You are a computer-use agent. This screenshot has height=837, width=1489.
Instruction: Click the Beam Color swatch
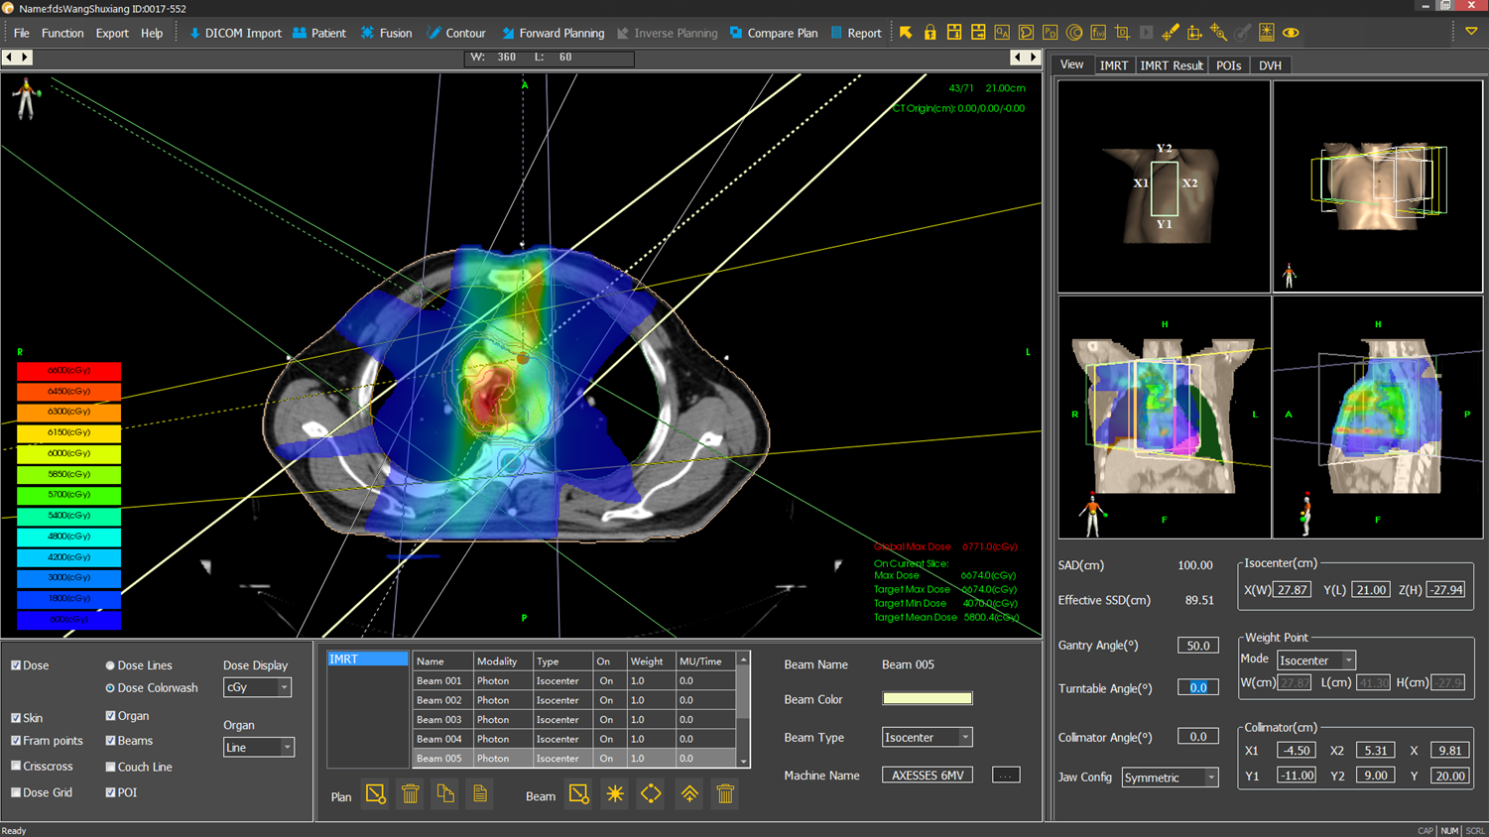[x=927, y=699]
